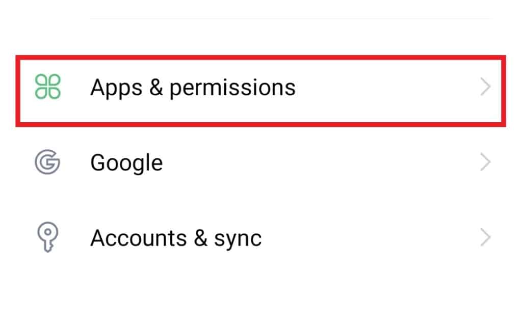Click the word "Apps" inside the red box
The image size is (522, 328).
coord(116,89)
